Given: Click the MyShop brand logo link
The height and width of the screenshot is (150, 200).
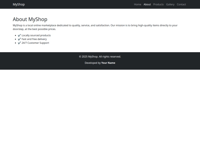Looking at the screenshot, I should pos(19,4).
